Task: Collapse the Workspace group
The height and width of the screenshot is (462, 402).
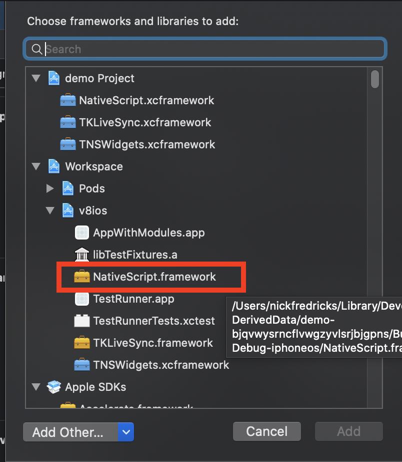Action: coord(36,167)
